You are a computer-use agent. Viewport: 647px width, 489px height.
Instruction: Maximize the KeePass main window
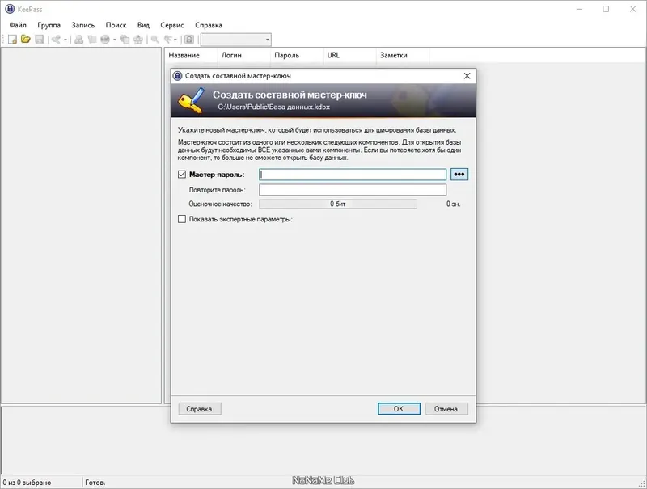(x=605, y=9)
